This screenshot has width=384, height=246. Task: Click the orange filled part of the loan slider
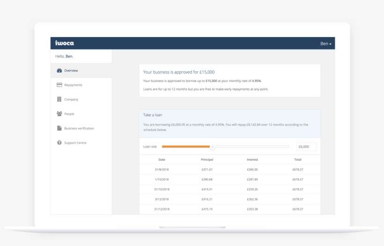186,147
